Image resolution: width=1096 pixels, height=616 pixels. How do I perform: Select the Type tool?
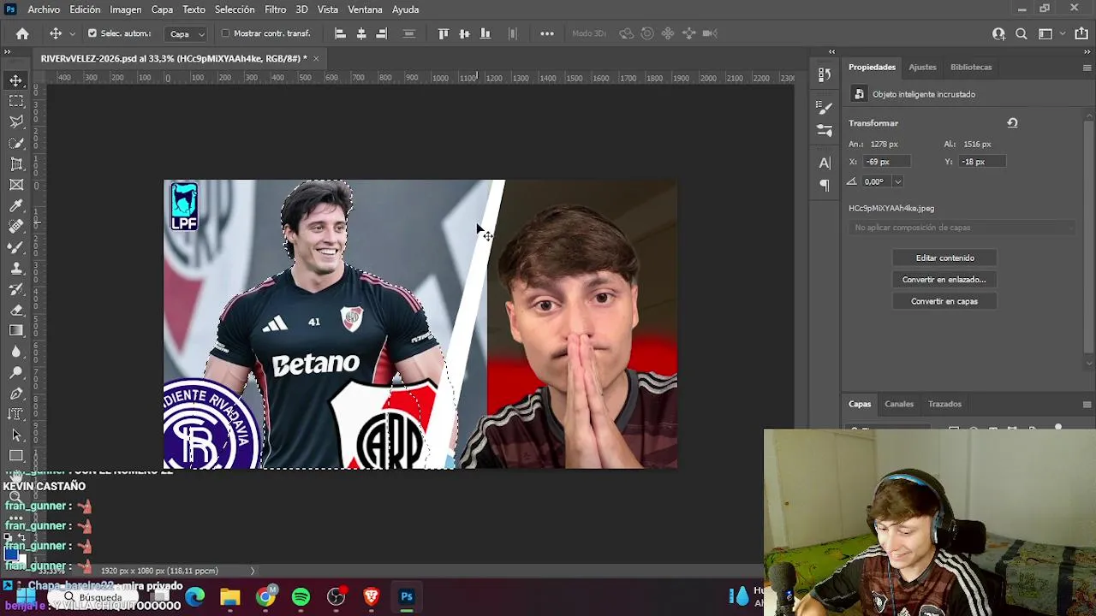(x=16, y=414)
